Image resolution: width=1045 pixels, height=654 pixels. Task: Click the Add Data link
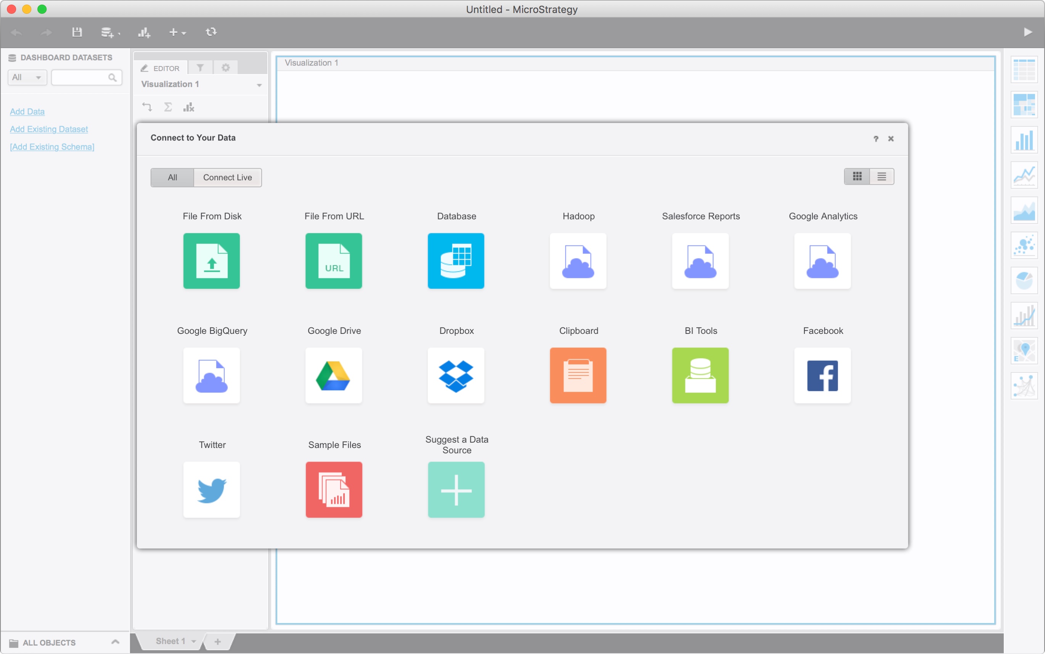(x=27, y=111)
